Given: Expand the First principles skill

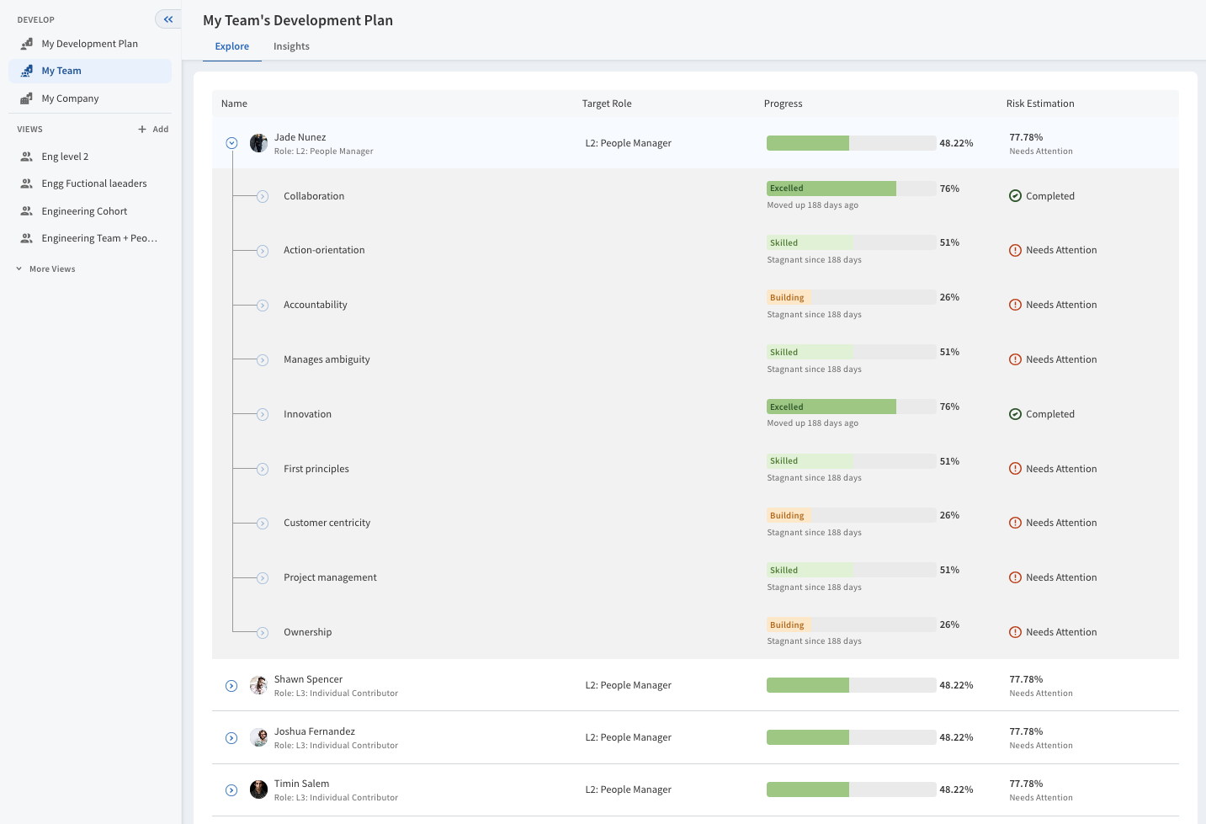Looking at the screenshot, I should pyautogui.click(x=263, y=469).
